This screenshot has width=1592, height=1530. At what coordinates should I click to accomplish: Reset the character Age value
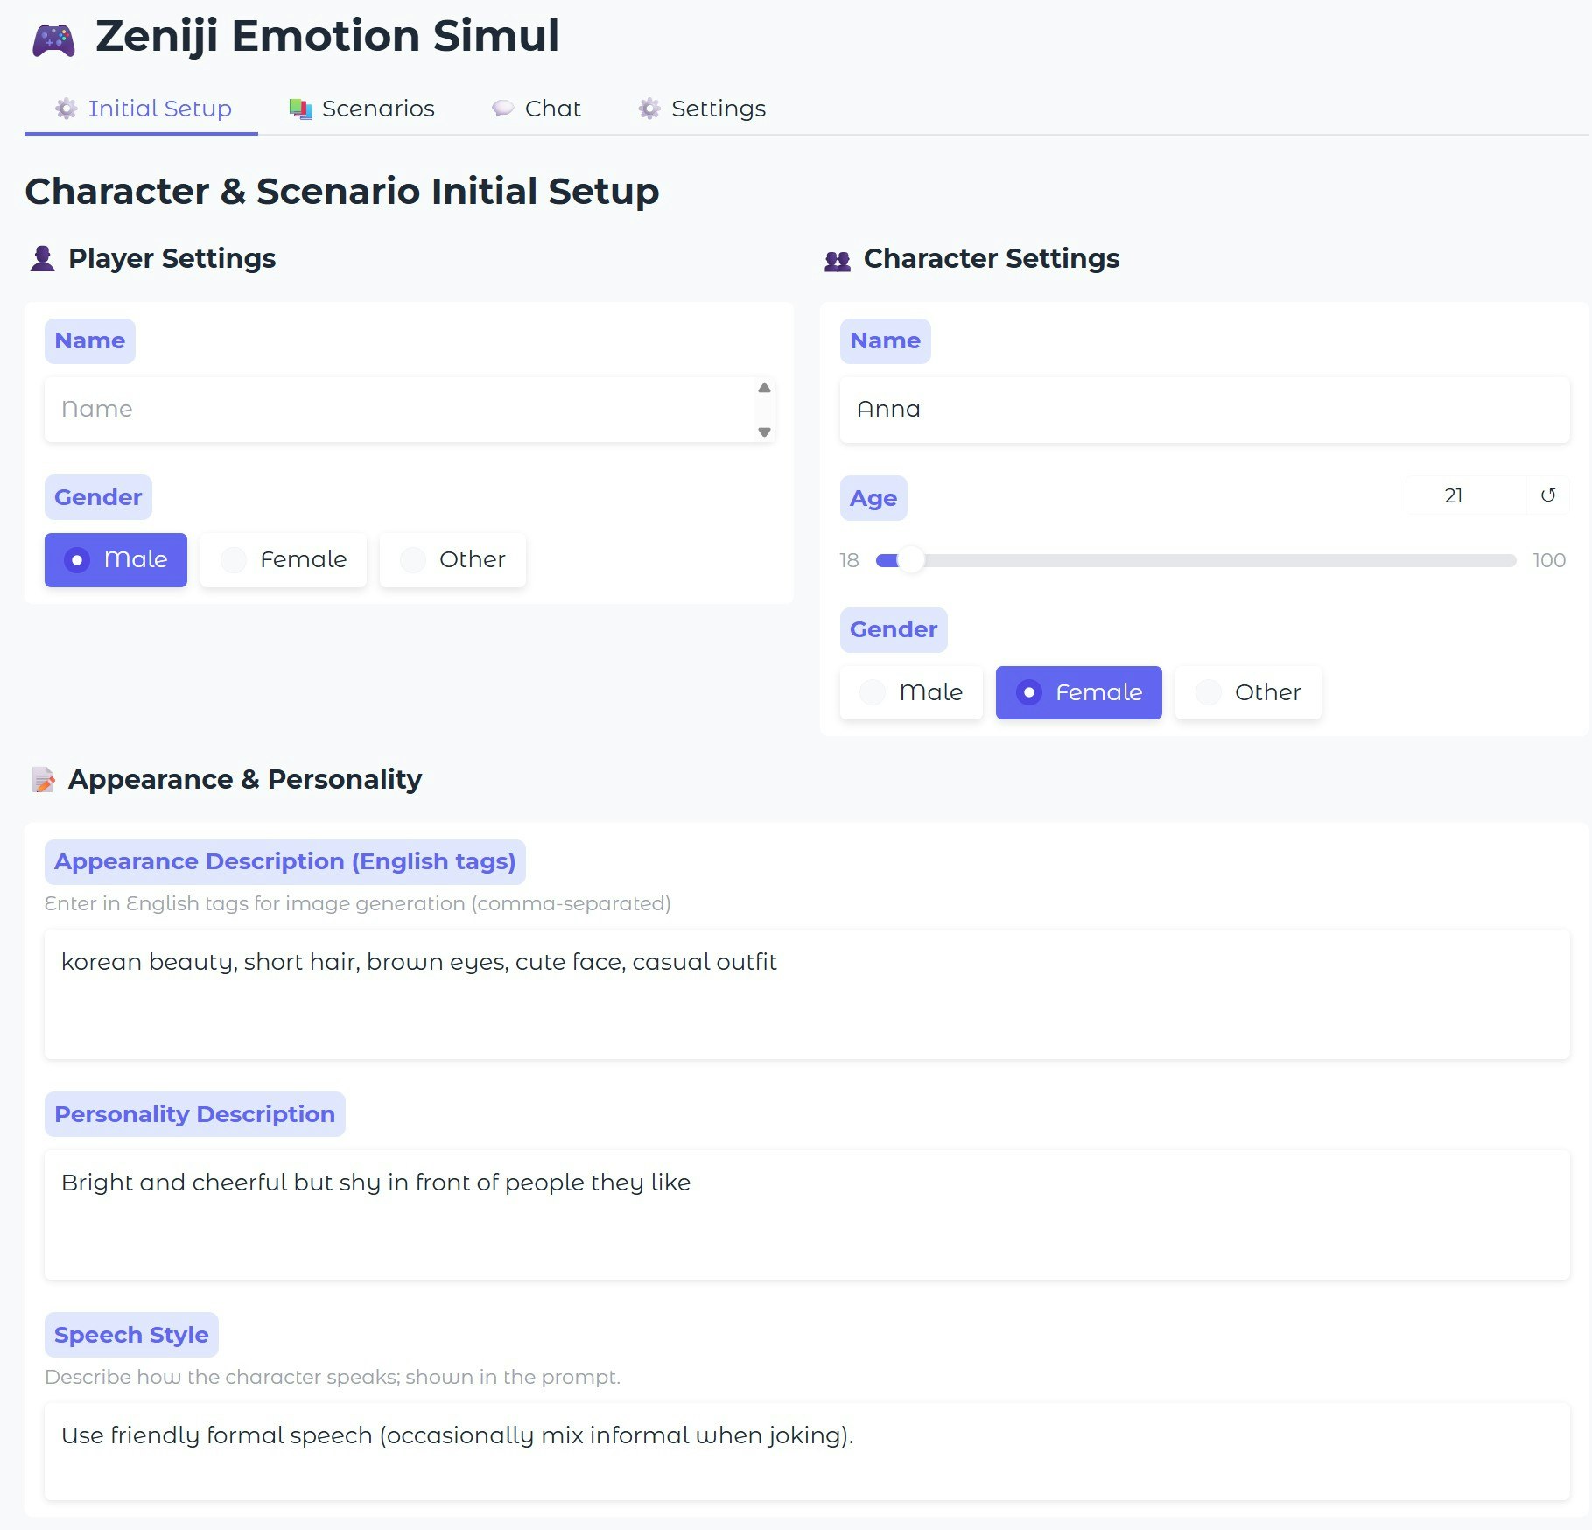[1547, 495]
